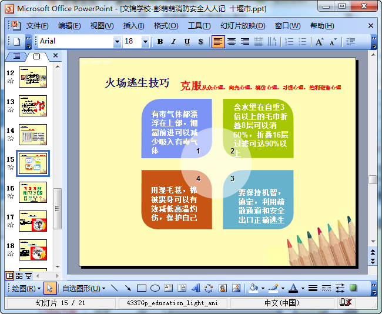The height and width of the screenshot is (314, 382).
Task: Open the 文件(F) menu
Action: pyautogui.click(x=37, y=26)
